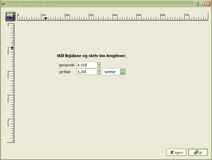Open the tommar unit dropdown
Image resolution: width=212 pixels, height=160 pixels.
click(x=114, y=72)
